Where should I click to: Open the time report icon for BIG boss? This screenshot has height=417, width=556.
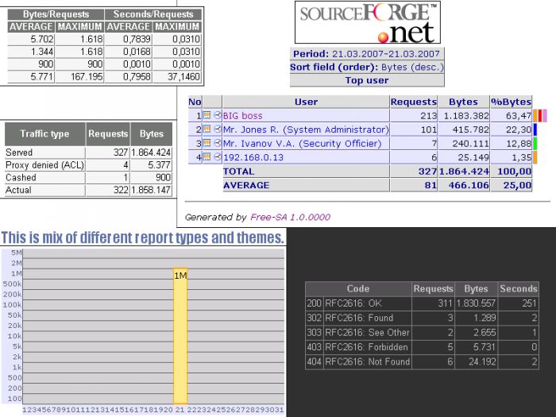pos(218,115)
